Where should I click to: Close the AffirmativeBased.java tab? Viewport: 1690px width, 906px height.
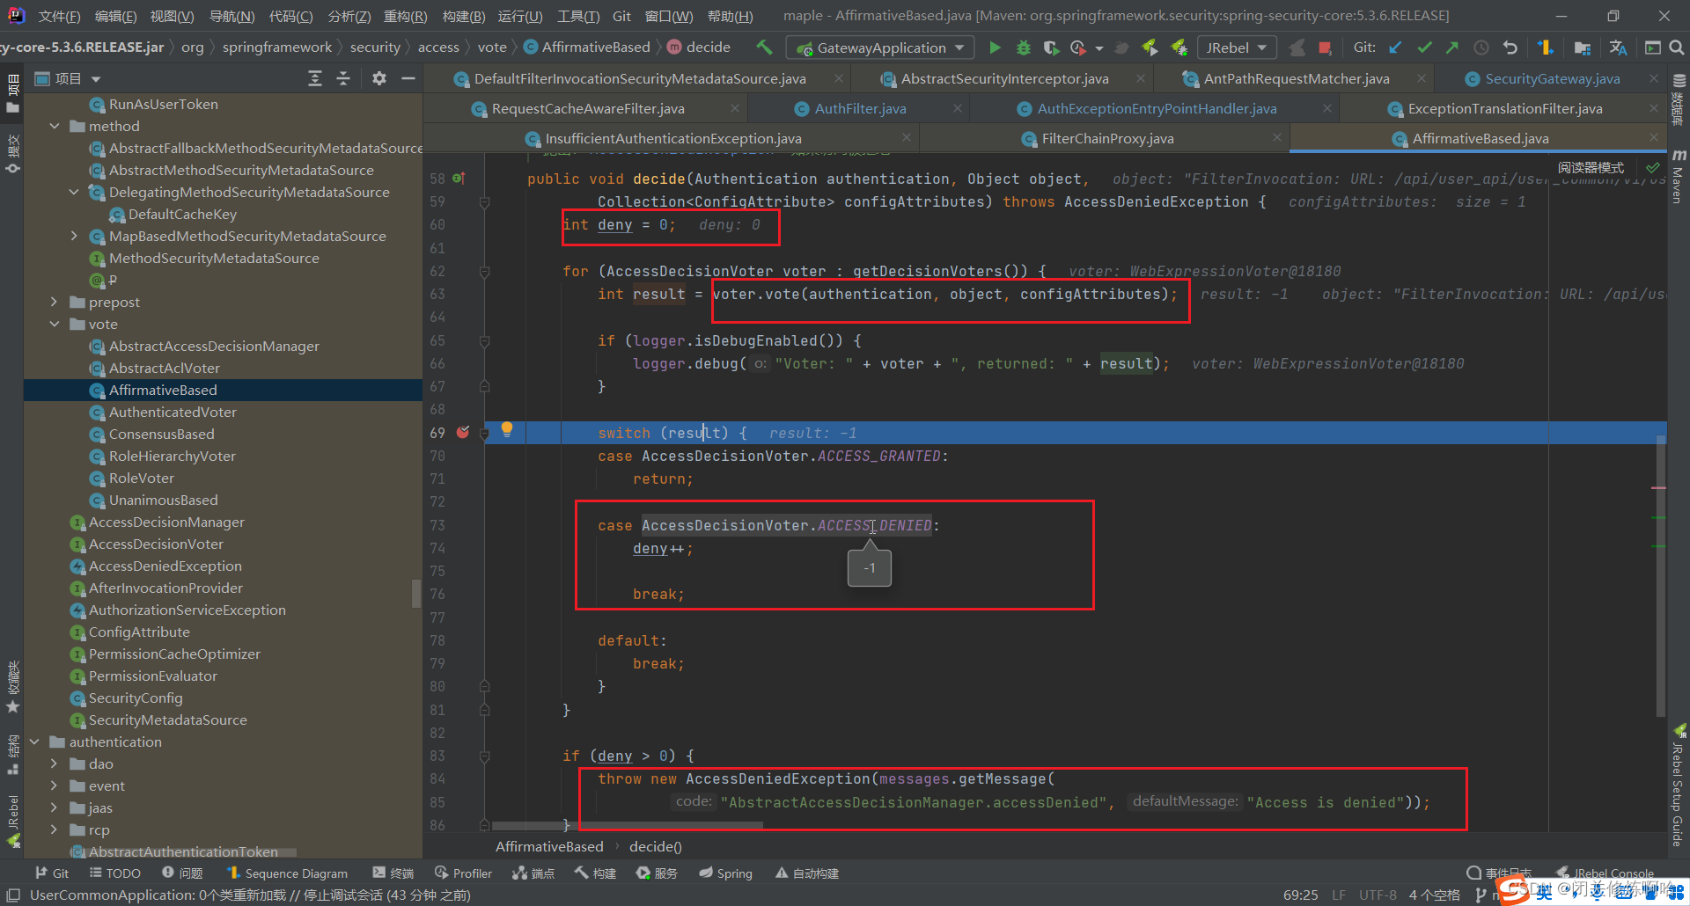(1653, 138)
